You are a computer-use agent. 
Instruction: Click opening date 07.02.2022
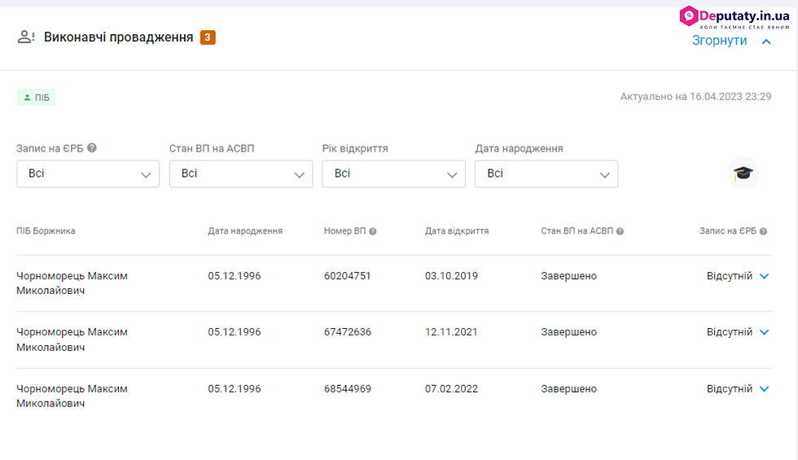point(451,389)
